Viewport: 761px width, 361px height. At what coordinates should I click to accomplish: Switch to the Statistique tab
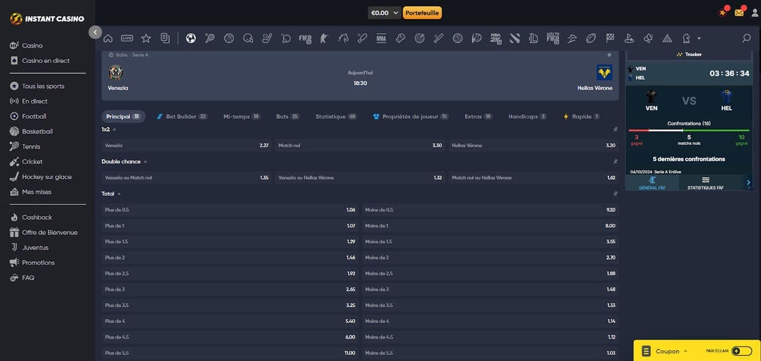click(336, 117)
